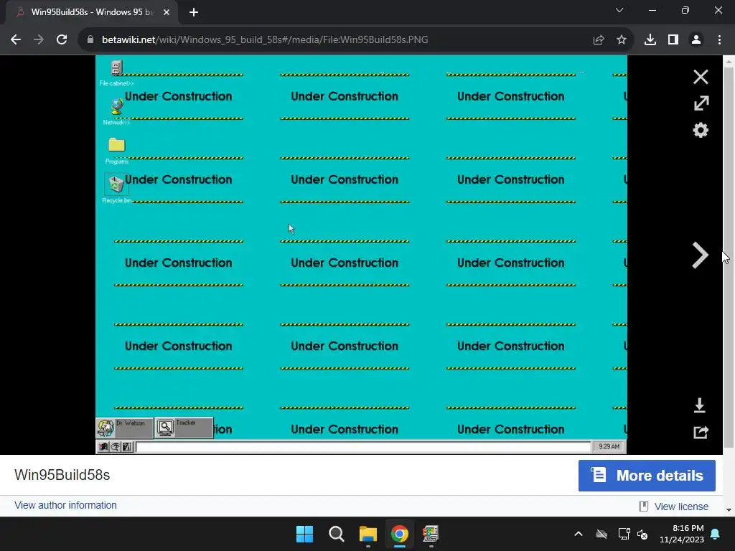Screen dimensions: 735x551
Task: Go back to the previous page
Action: tap(16, 40)
